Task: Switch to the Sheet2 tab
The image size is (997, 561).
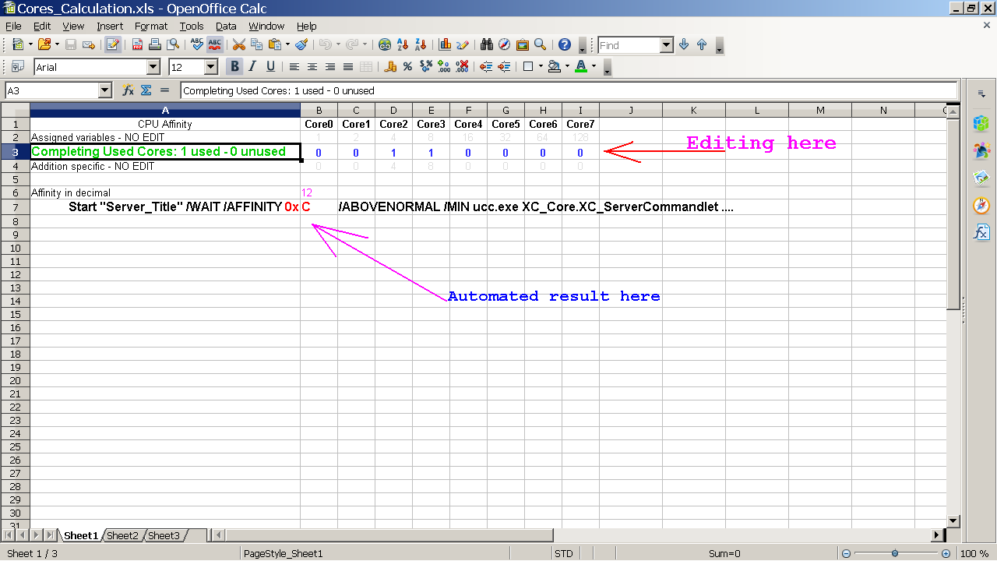Action: tap(122, 535)
